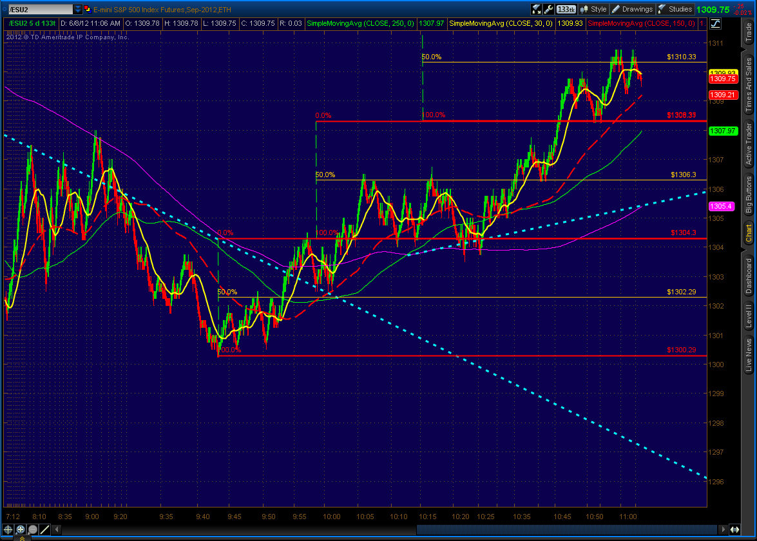This screenshot has width=757, height=541.
Task: Click the colored squares symbol link icon
Action: click(x=88, y=9)
